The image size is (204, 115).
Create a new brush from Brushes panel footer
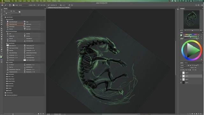pos(41,114)
